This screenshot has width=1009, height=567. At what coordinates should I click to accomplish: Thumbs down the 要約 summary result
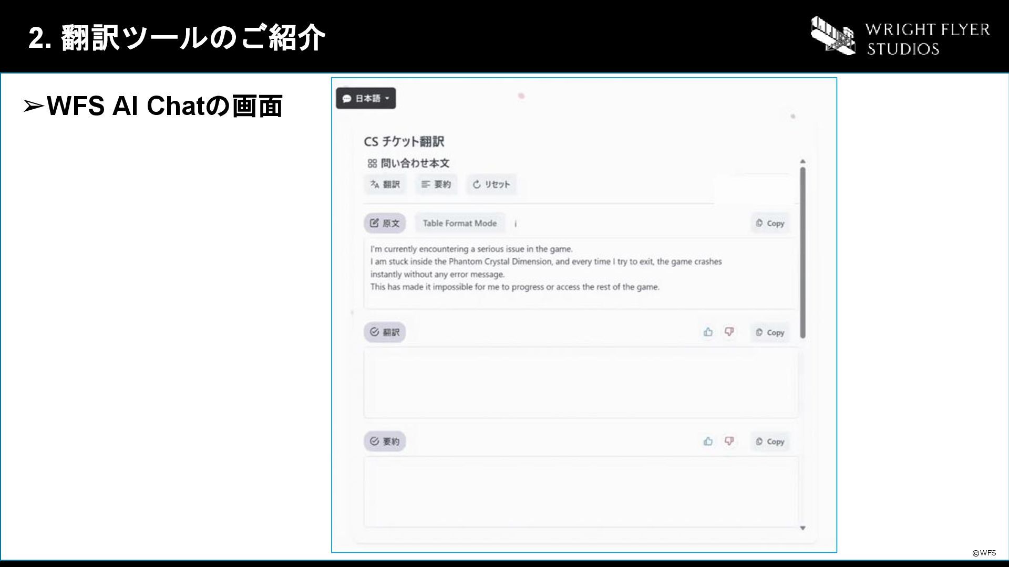click(729, 441)
